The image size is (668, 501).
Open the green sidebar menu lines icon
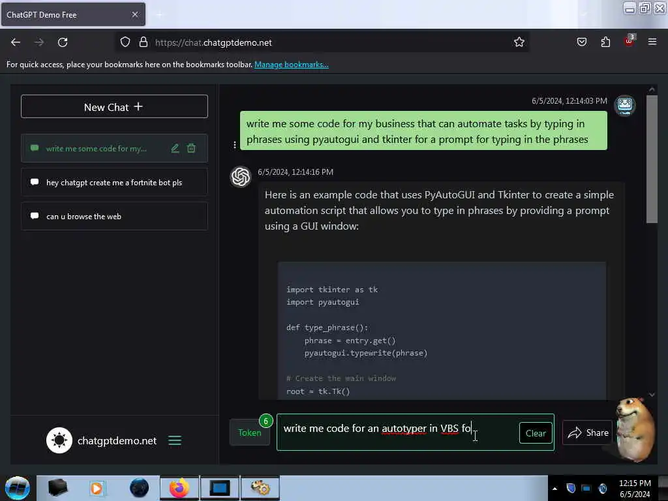[x=175, y=440]
